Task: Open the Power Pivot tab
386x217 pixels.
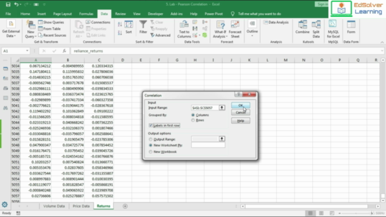Action: (214, 14)
